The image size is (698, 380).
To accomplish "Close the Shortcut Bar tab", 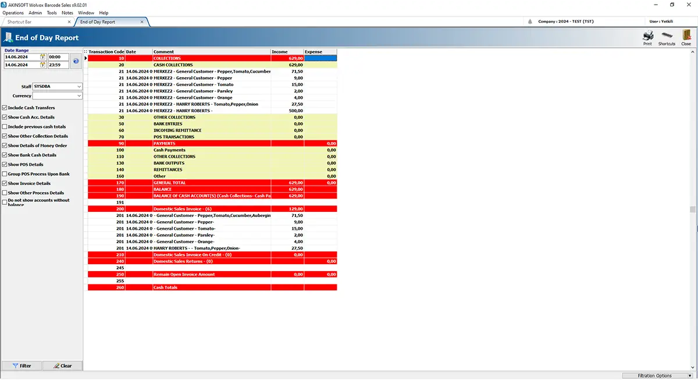I will pyautogui.click(x=69, y=22).
